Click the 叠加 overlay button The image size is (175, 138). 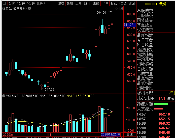point(70,4)
